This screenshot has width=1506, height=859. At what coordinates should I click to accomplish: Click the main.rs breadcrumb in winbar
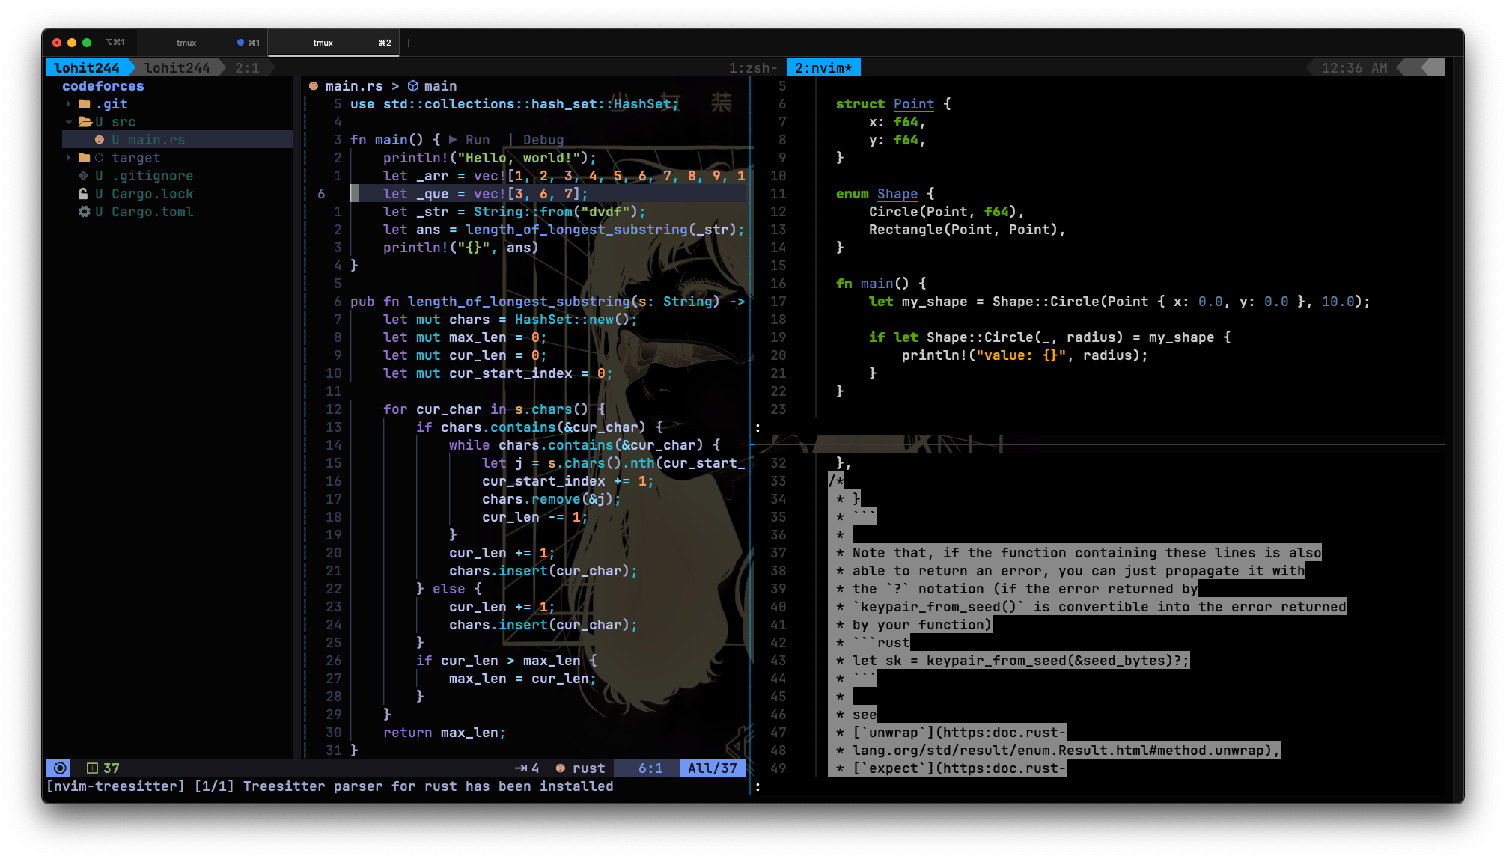click(x=353, y=86)
